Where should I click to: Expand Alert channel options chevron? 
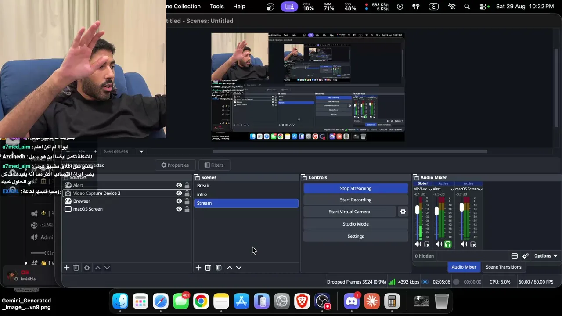click(453, 189)
